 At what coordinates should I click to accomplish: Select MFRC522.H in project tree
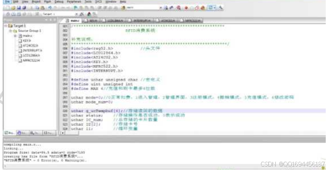tap(31, 60)
